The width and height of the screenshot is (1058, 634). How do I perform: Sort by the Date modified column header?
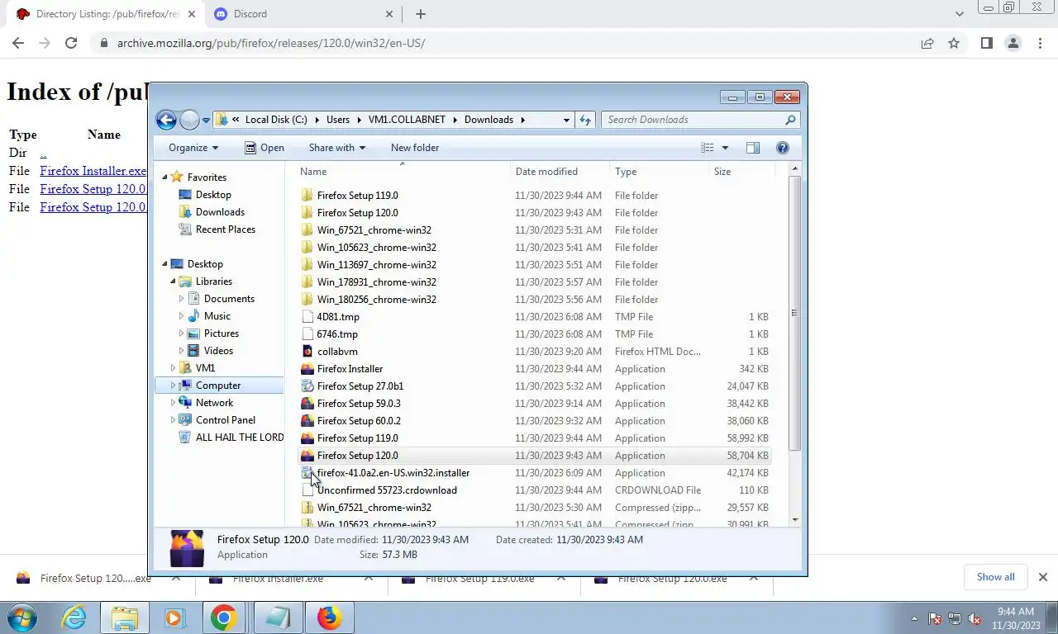560,172
